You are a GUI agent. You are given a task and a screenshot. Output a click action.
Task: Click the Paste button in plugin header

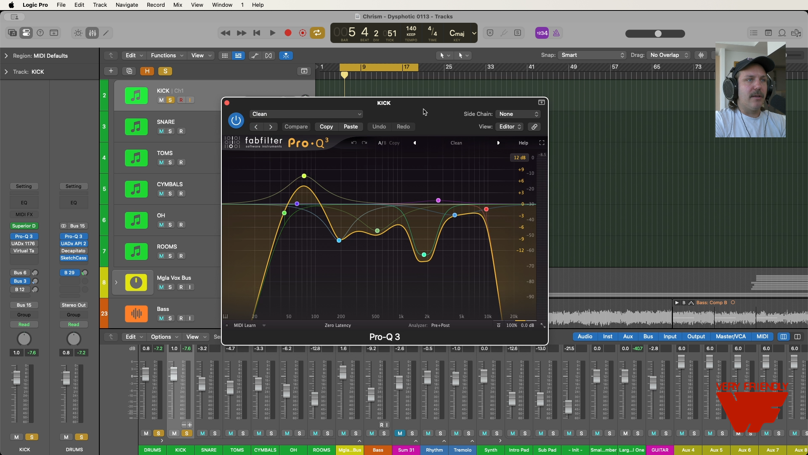coord(351,127)
